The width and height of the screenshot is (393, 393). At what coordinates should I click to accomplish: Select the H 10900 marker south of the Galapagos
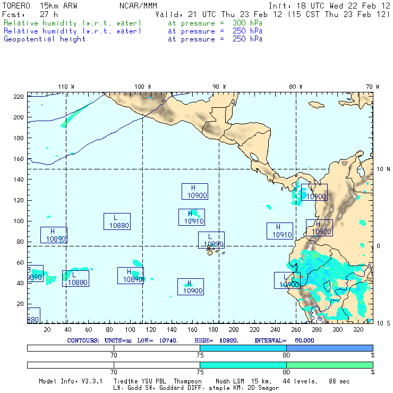[191, 287]
